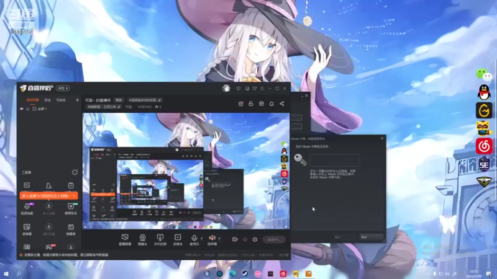497x279 pixels.
Task: Open 虚拟形象 tool in toolbox
Action: pos(48,229)
